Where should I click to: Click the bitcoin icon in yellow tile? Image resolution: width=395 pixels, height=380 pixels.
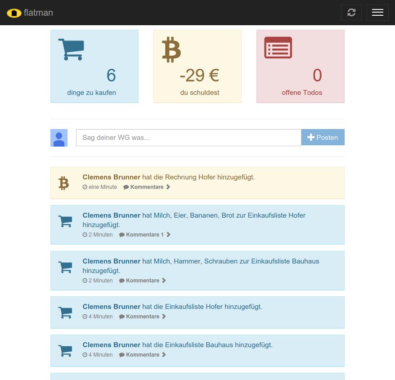(171, 49)
